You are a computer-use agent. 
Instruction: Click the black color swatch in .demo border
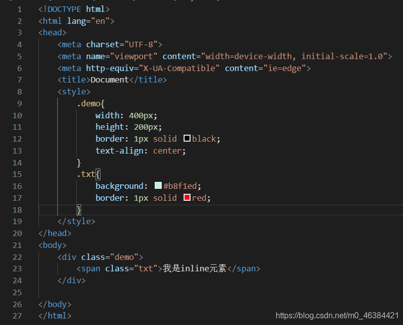[187, 139]
